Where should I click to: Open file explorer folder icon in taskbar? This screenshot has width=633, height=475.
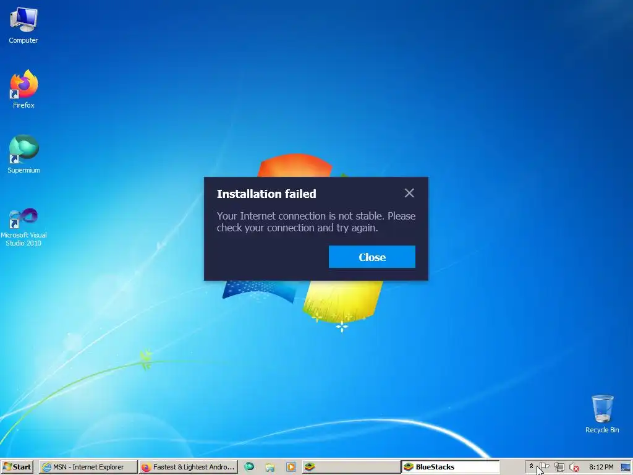(270, 468)
